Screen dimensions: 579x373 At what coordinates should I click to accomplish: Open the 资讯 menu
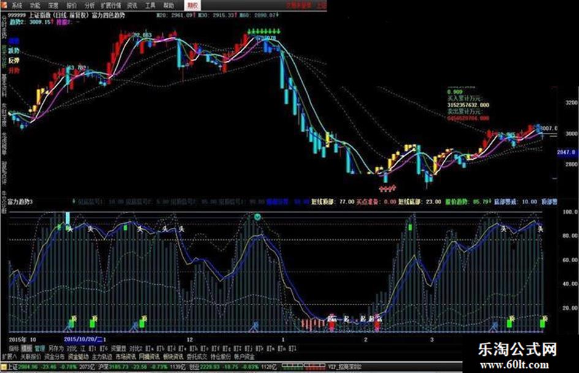132,6
